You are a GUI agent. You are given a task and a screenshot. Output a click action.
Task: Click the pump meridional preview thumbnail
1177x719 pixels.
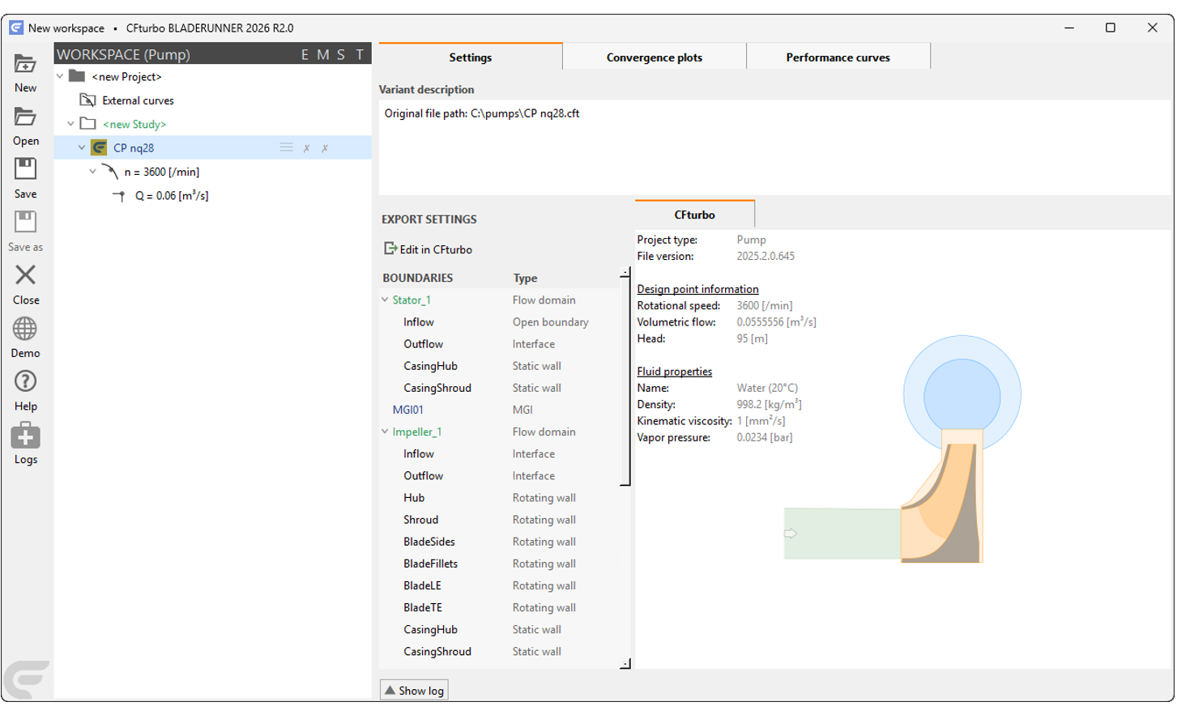point(902,449)
